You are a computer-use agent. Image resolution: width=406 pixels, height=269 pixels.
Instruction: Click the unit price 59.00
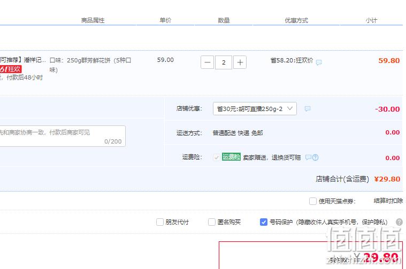coord(165,60)
